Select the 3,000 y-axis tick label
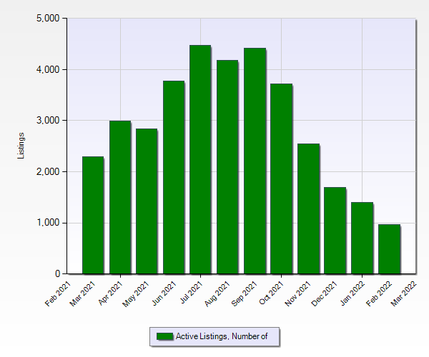This screenshot has height=357, width=429. click(x=48, y=121)
